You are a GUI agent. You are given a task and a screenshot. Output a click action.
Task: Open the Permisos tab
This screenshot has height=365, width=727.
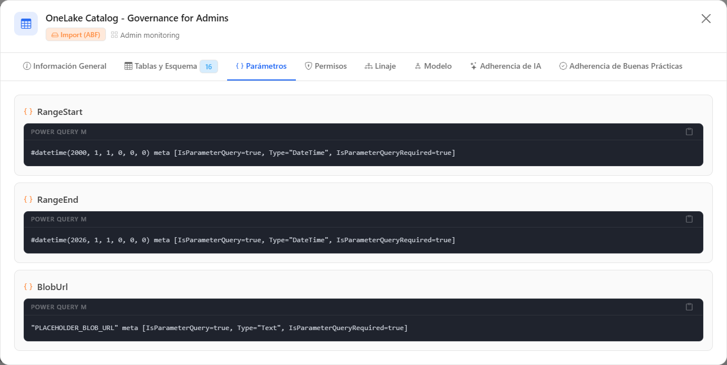[326, 66]
